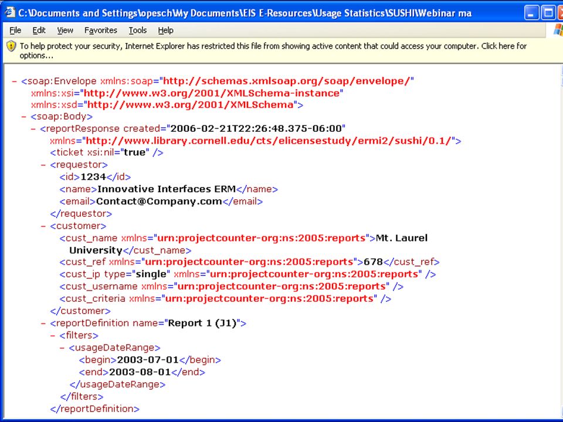Click the cust_ip type single value
Screen dimensions: 563x422
click(151, 274)
